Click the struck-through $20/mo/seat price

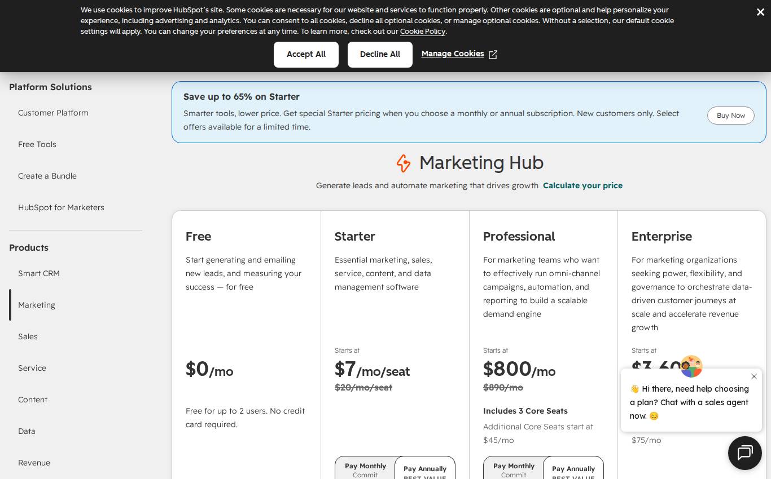pos(363,388)
